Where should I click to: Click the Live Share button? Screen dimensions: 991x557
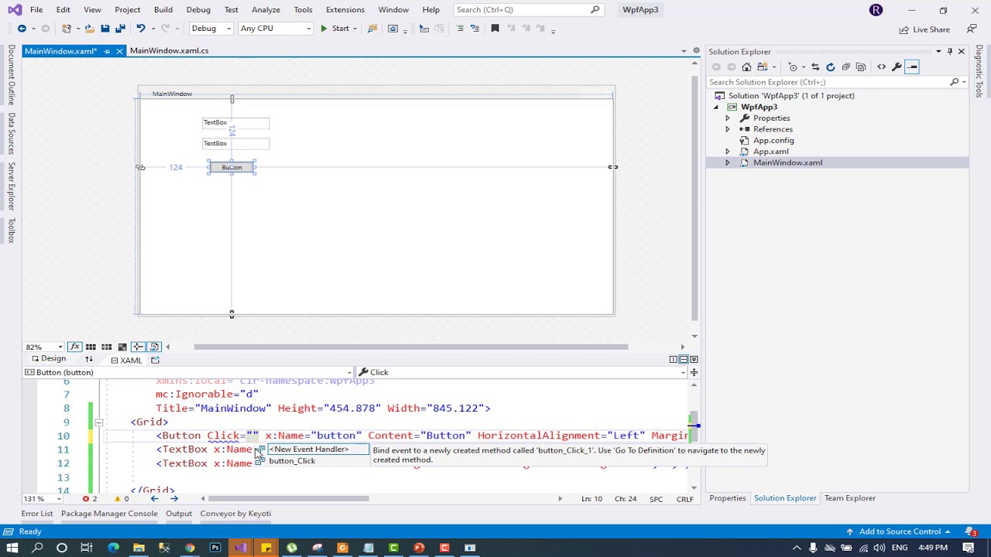coord(924,29)
